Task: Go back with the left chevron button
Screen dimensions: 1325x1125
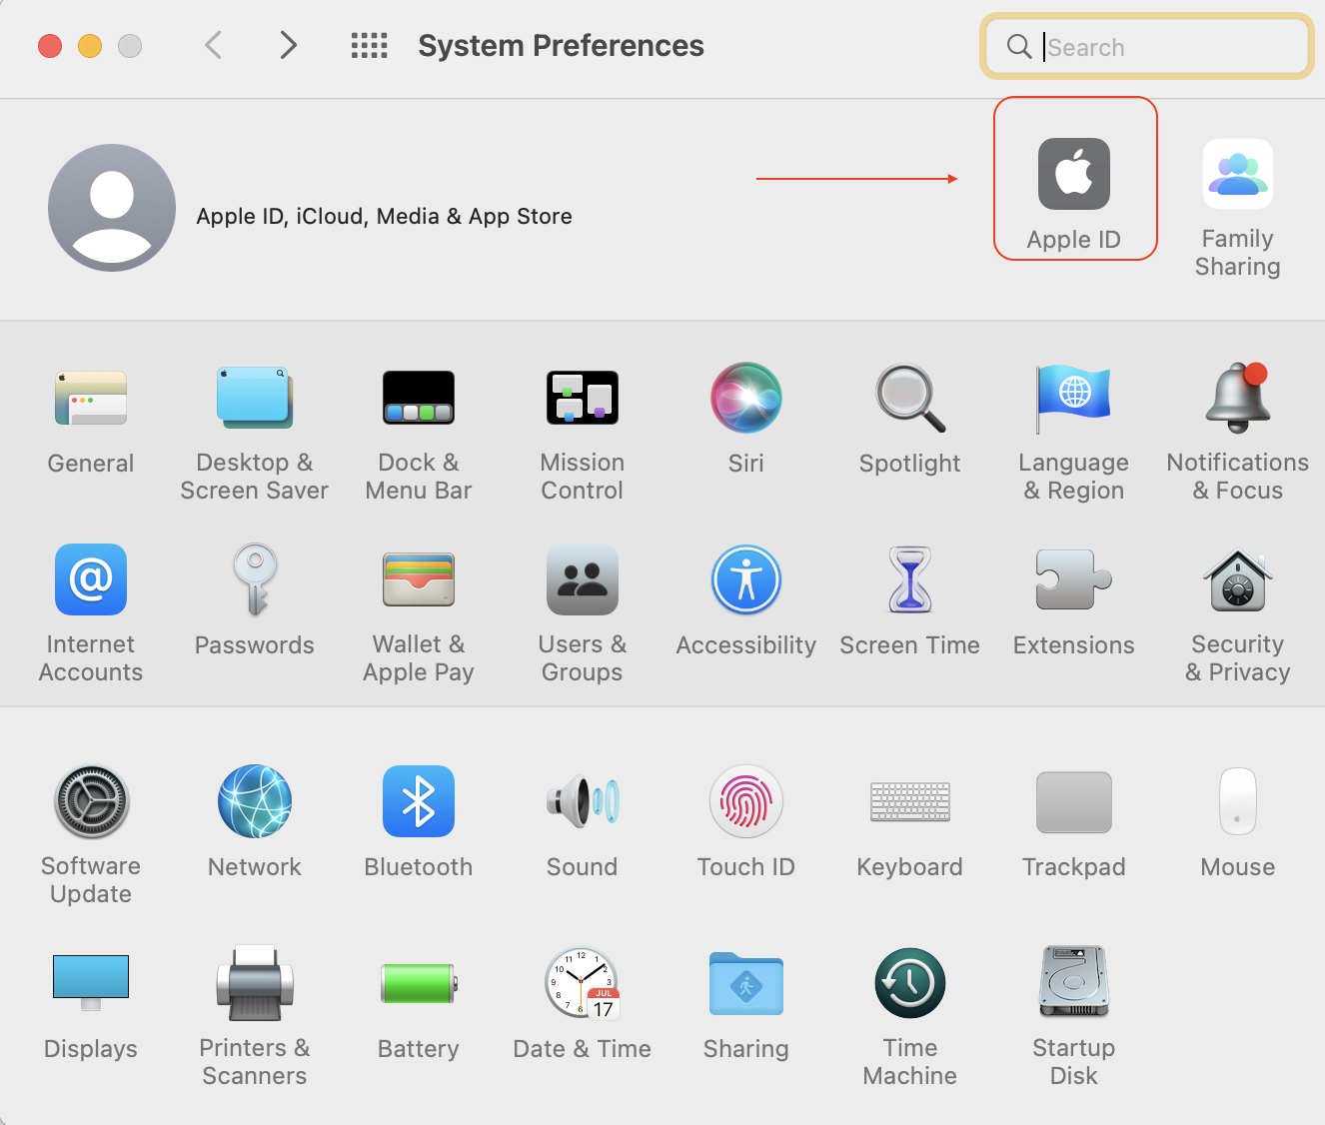Action: [x=213, y=45]
